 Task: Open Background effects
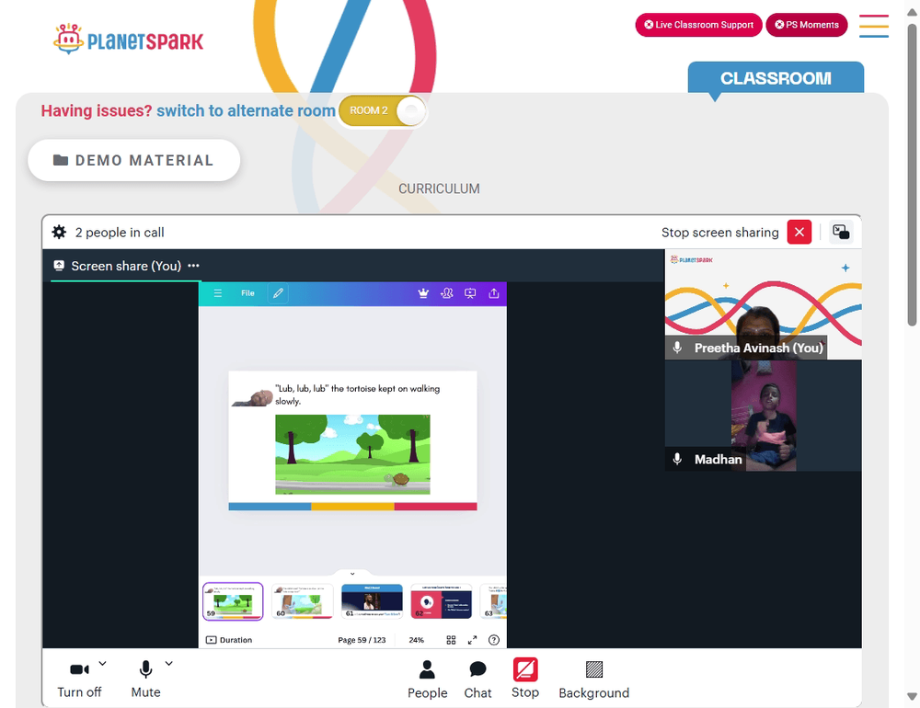click(x=593, y=679)
